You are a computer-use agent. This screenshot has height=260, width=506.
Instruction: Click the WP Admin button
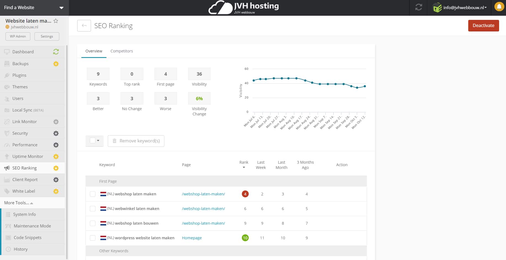tap(18, 36)
